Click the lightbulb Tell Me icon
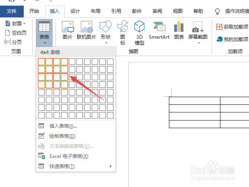 pos(217,11)
